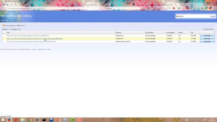Viewport: 217px width, 122px height.
Task: Open the Windows Server 2012 R2 update link
Action: click(31, 41)
